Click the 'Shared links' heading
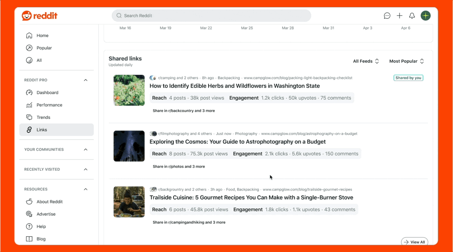 coord(125,59)
